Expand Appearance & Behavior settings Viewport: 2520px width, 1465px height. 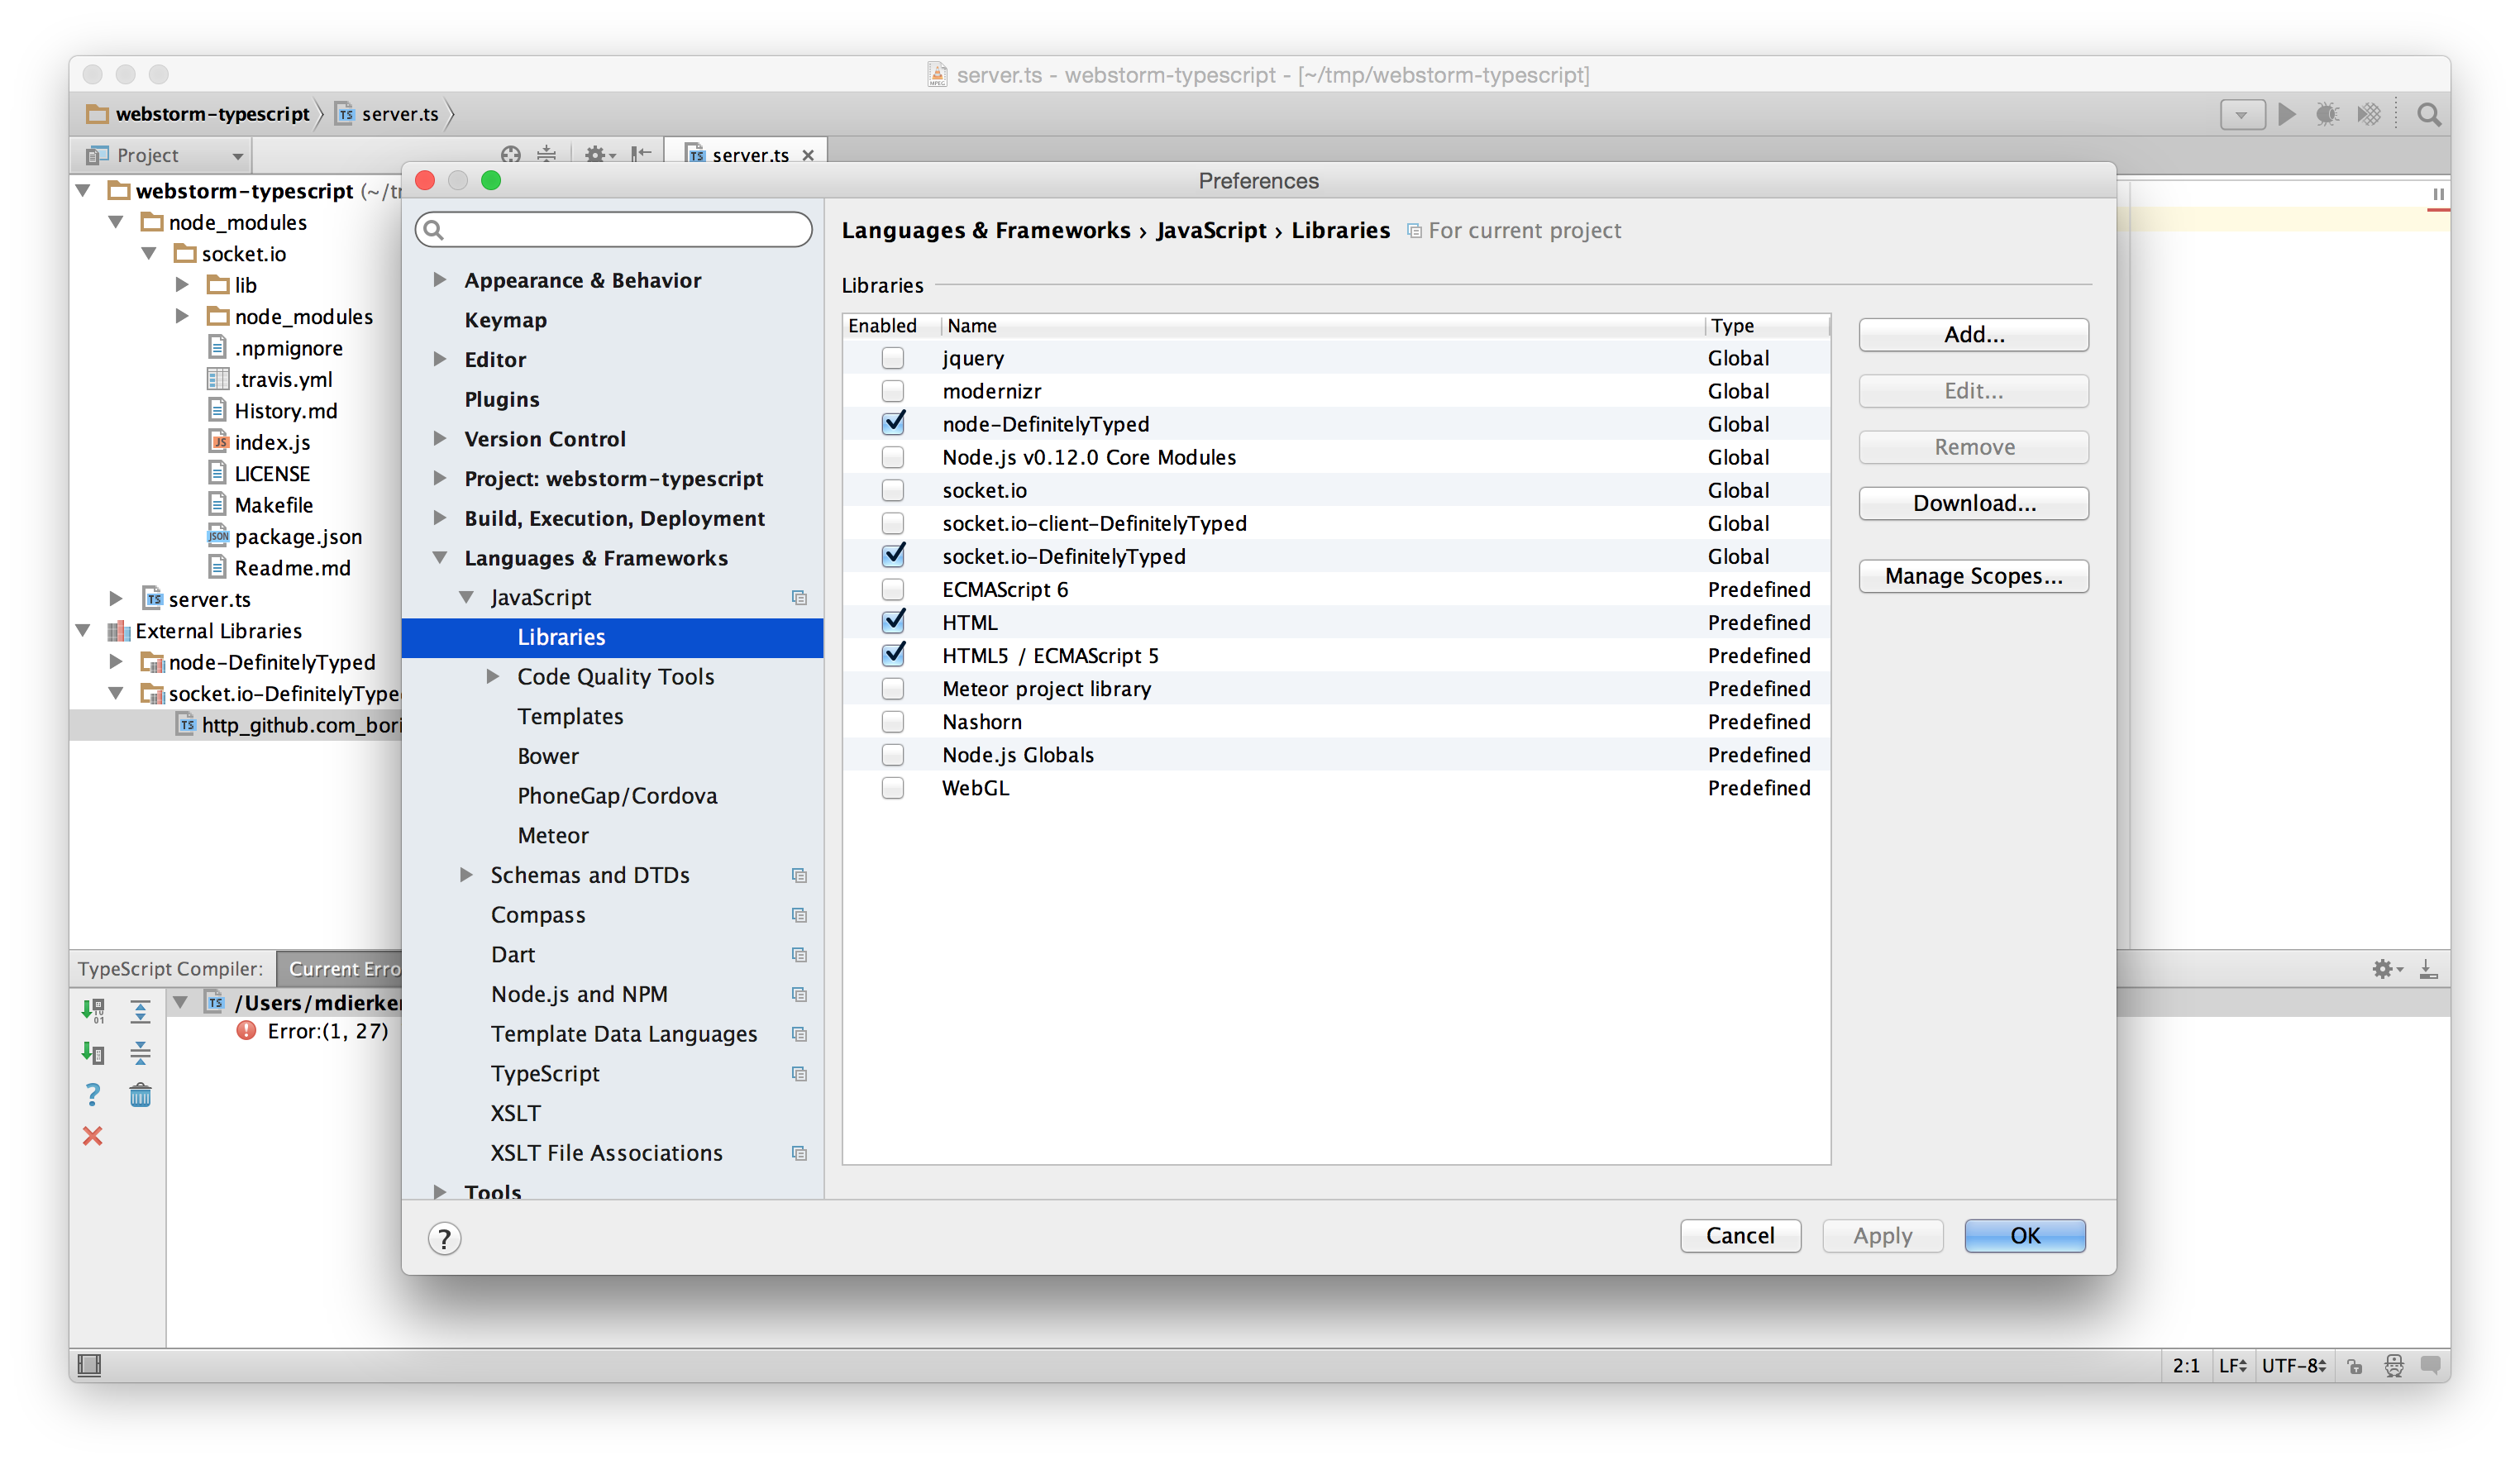coord(439,280)
